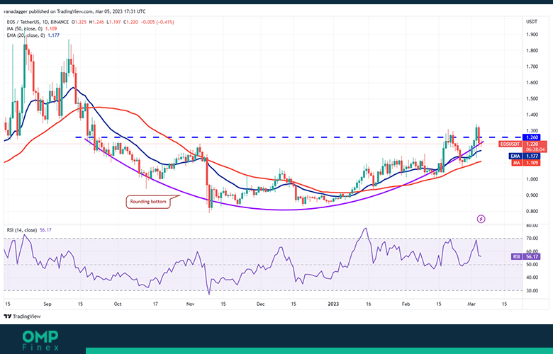Click the 30.00 RSI axis value
Screen dimensions: 553x354
pos(532,290)
